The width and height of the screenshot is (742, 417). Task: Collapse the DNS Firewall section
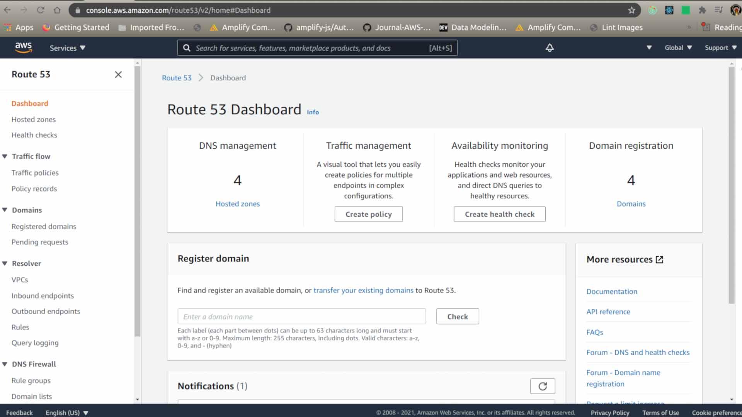(5, 364)
